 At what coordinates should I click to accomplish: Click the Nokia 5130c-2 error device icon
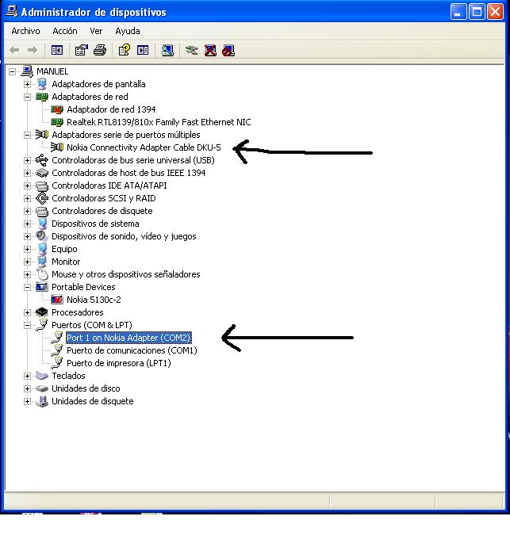[57, 300]
